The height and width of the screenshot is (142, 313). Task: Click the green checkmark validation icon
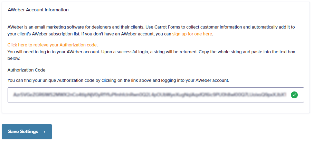294,95
